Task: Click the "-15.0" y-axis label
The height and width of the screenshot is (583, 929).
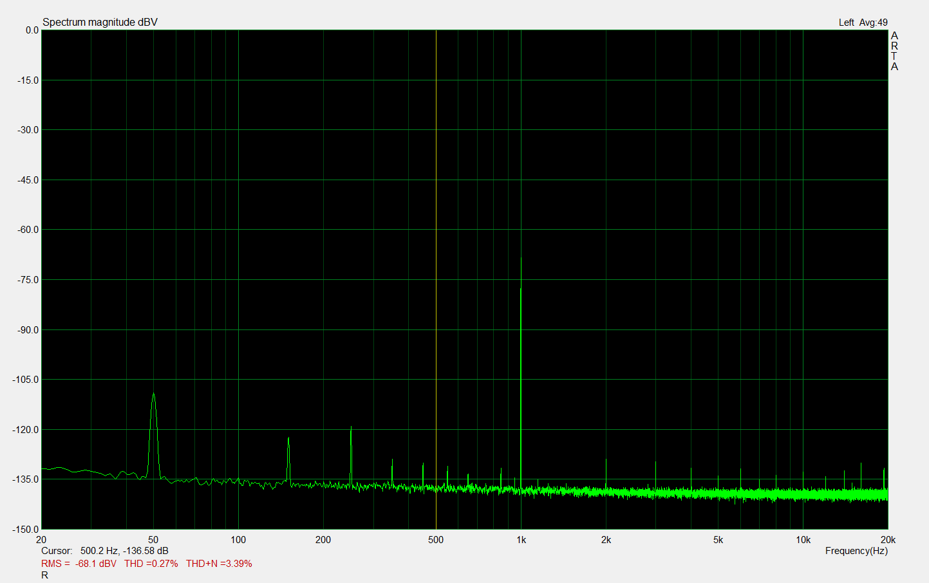Action: pos(28,80)
